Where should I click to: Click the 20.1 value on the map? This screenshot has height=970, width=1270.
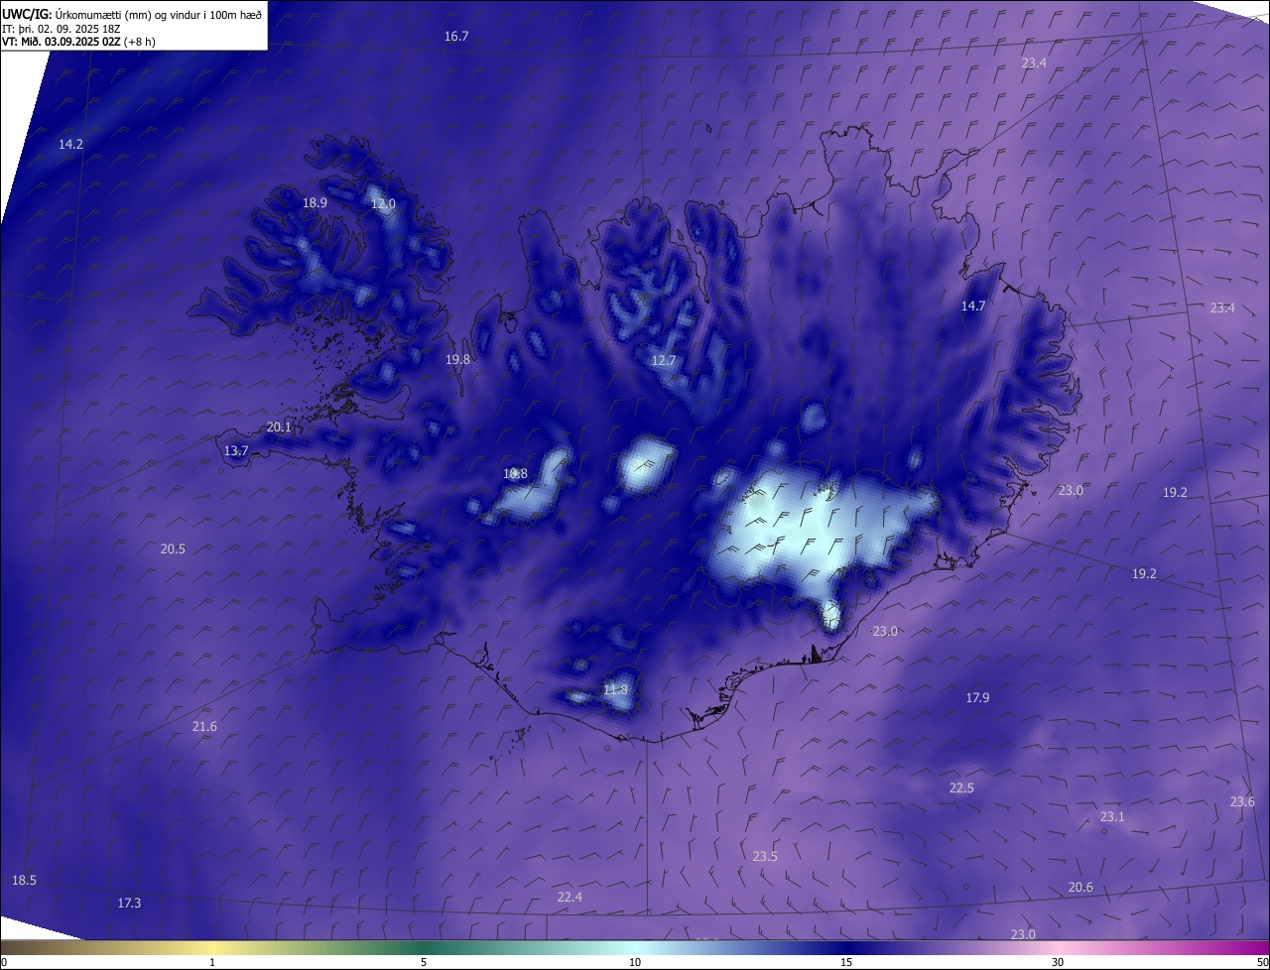click(x=279, y=426)
